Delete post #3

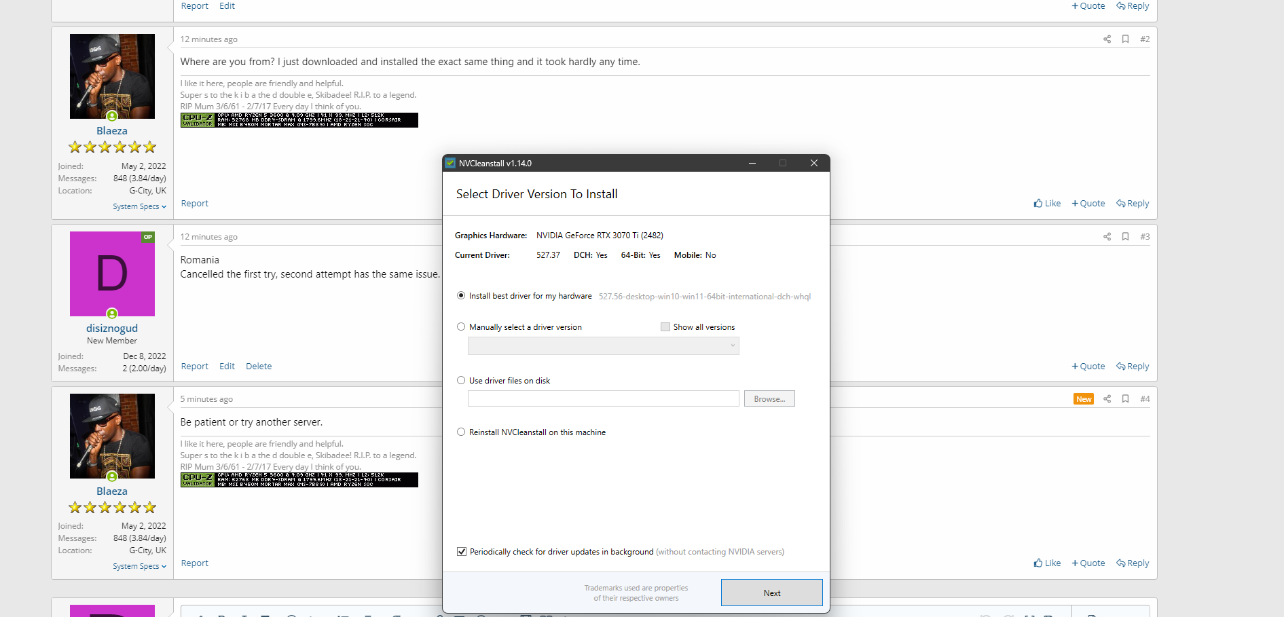pos(259,367)
